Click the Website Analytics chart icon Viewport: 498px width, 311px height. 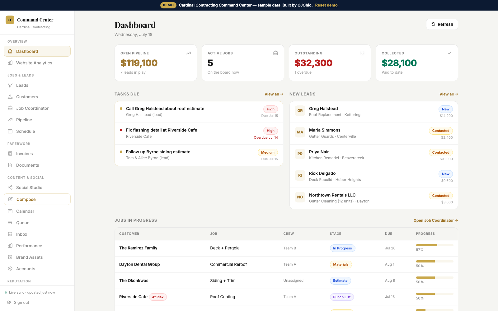click(10, 63)
